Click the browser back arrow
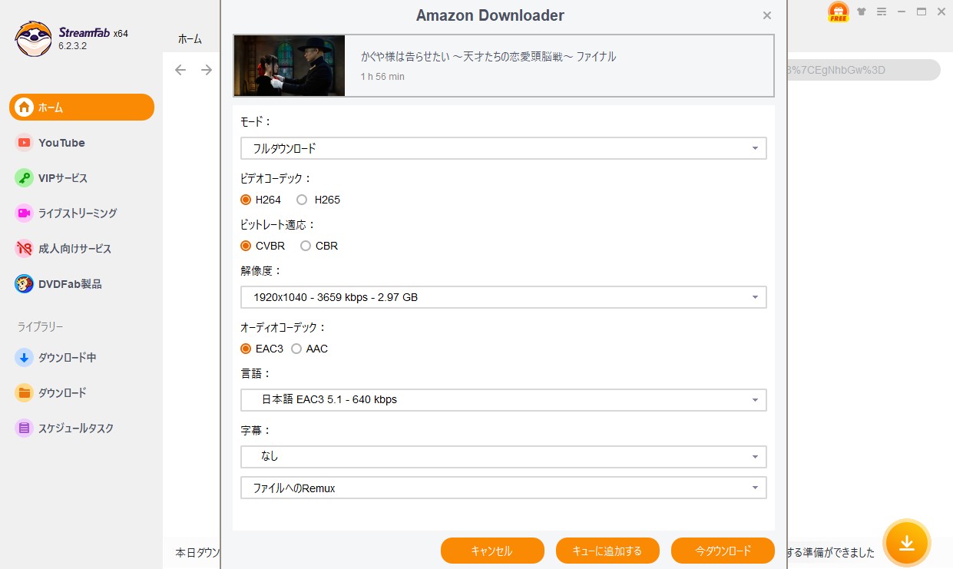This screenshot has height=569, width=953. tap(180, 70)
